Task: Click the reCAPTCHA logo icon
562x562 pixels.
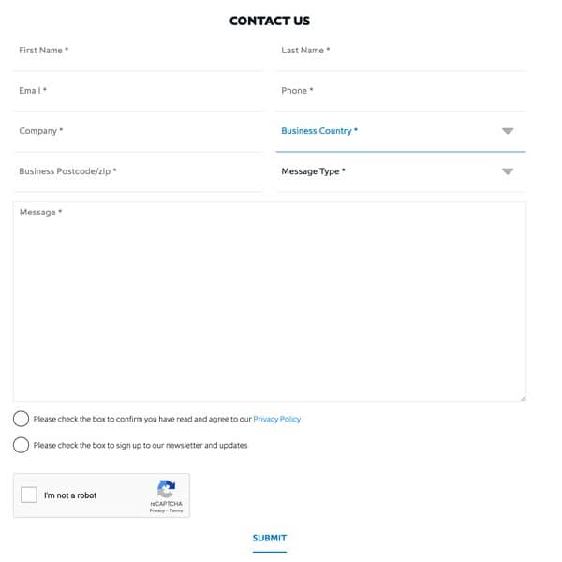Action: coord(166,489)
